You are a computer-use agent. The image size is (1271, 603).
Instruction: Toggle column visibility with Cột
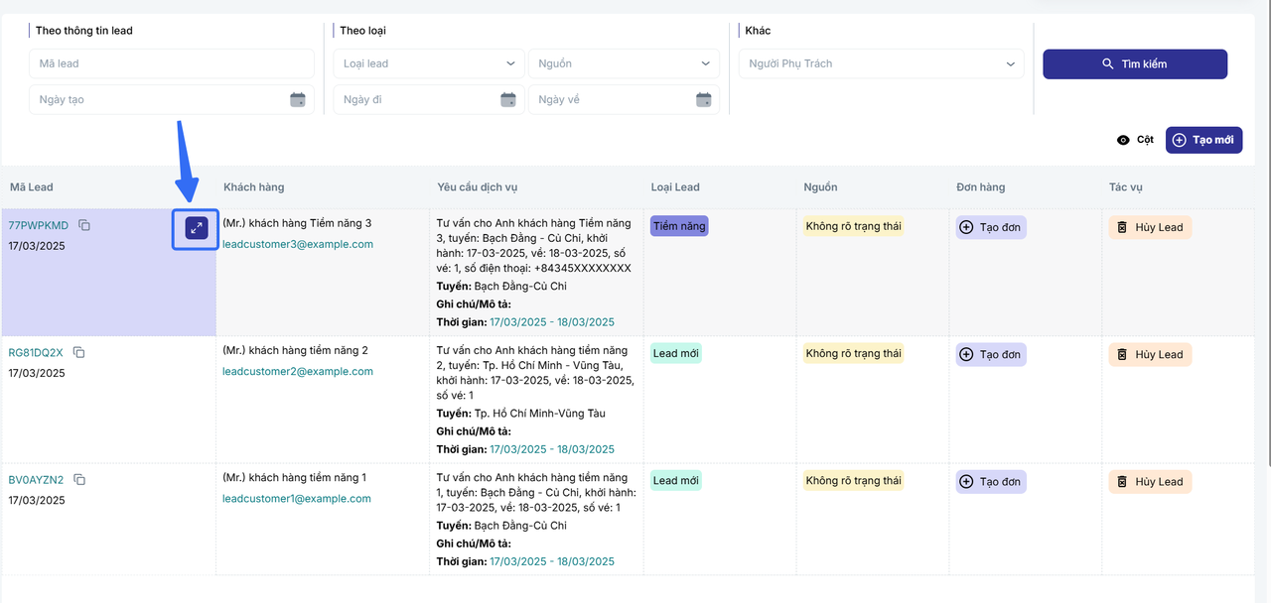point(1135,140)
